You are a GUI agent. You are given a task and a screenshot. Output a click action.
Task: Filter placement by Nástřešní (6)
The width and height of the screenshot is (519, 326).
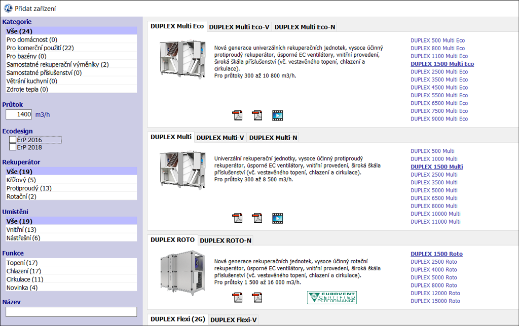click(71, 238)
